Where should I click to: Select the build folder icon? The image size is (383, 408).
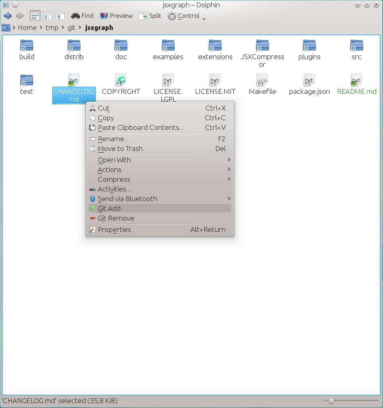pyautogui.click(x=27, y=45)
